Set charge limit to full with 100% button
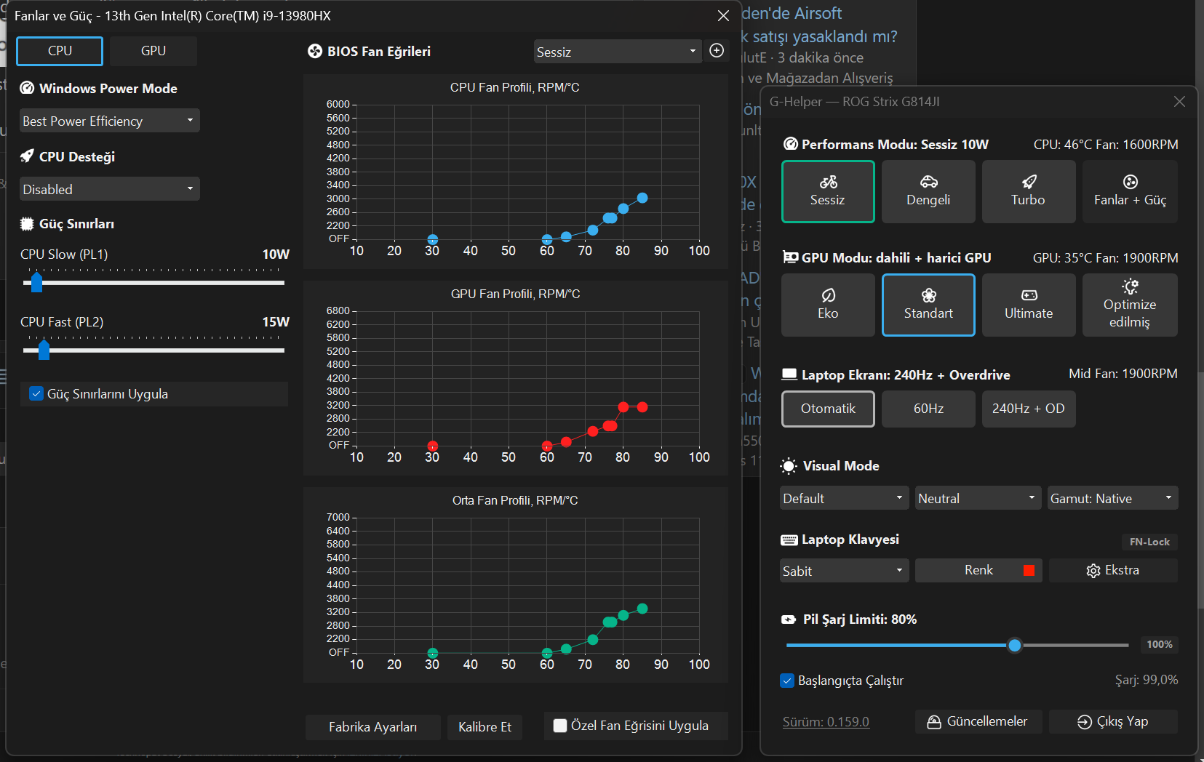 coord(1160,644)
